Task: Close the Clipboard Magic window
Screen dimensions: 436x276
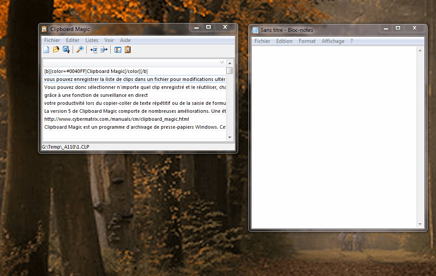Action: point(225,27)
